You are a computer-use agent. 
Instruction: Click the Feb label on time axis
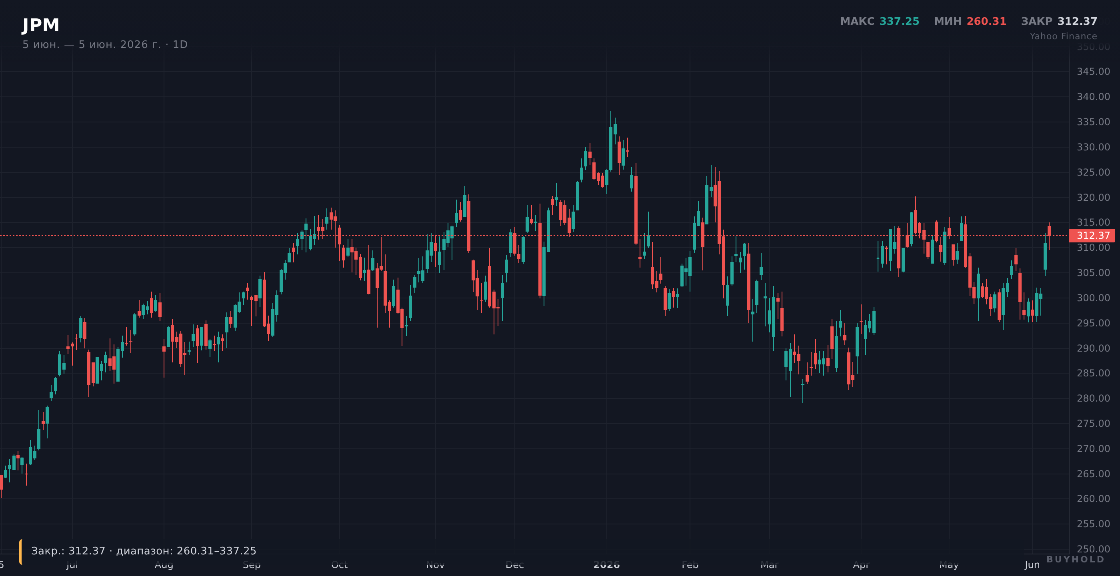click(x=690, y=565)
